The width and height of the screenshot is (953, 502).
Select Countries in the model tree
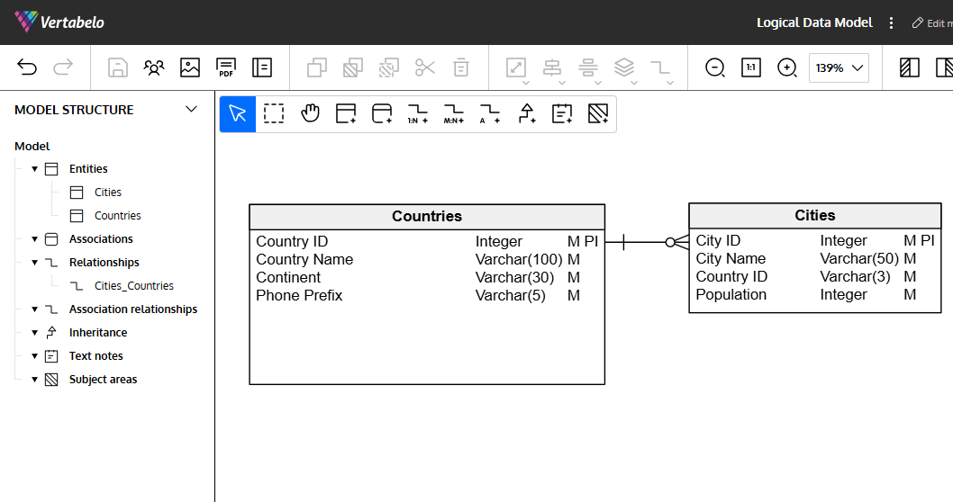pos(117,216)
